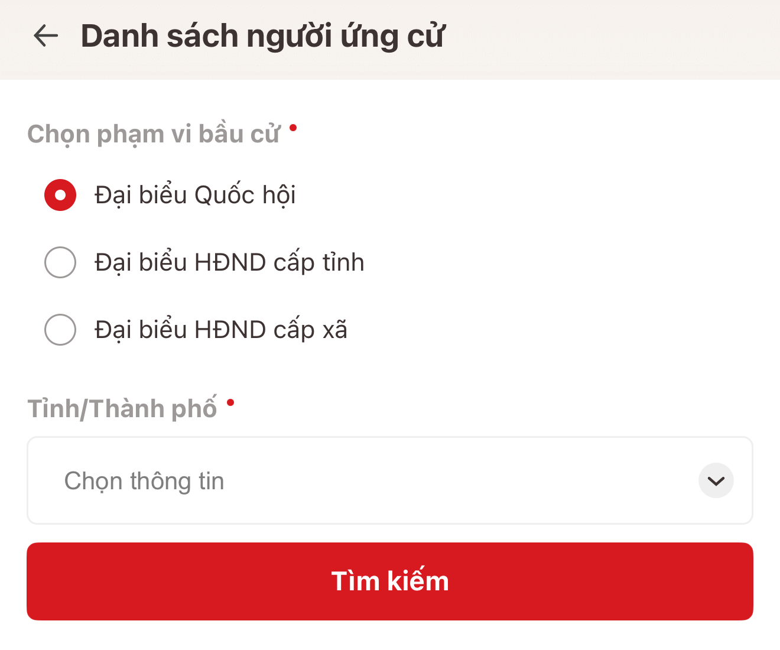Click the "Tìm kiếm" search label

[x=390, y=581]
